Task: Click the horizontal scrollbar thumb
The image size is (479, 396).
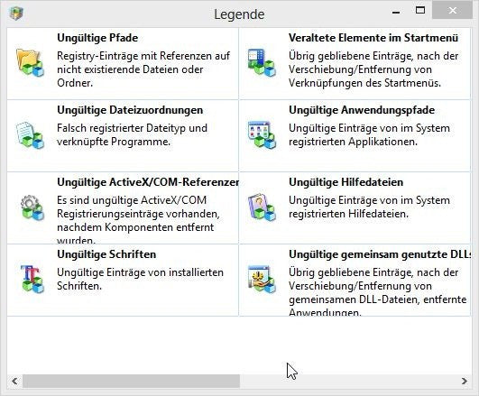Action: coord(132,381)
